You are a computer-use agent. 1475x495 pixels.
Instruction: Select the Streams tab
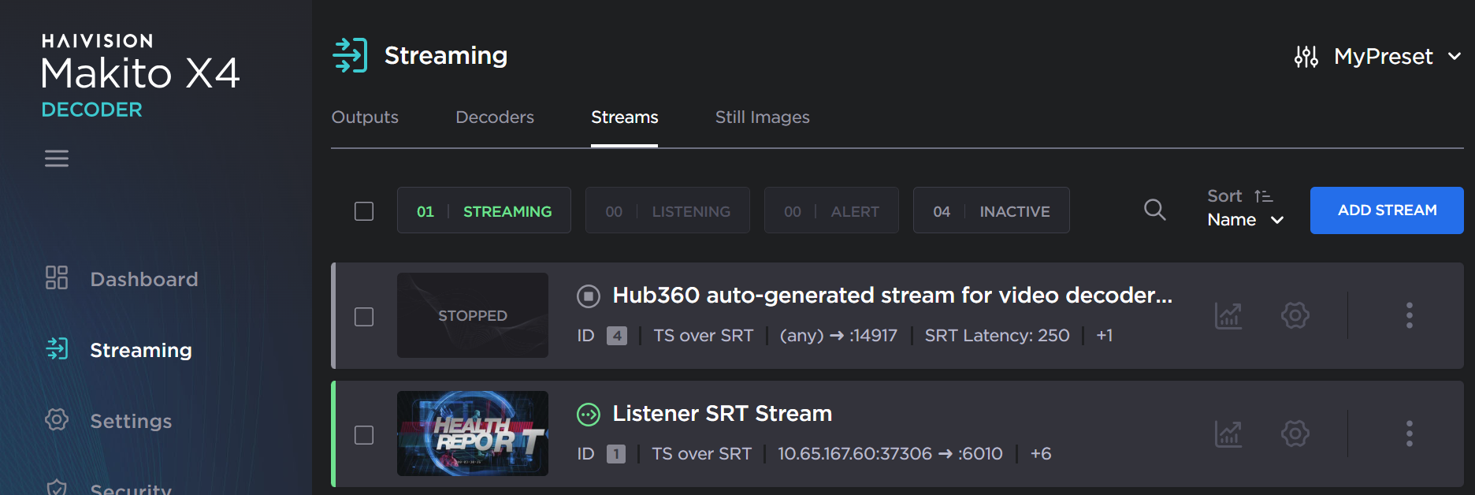pyautogui.click(x=625, y=117)
